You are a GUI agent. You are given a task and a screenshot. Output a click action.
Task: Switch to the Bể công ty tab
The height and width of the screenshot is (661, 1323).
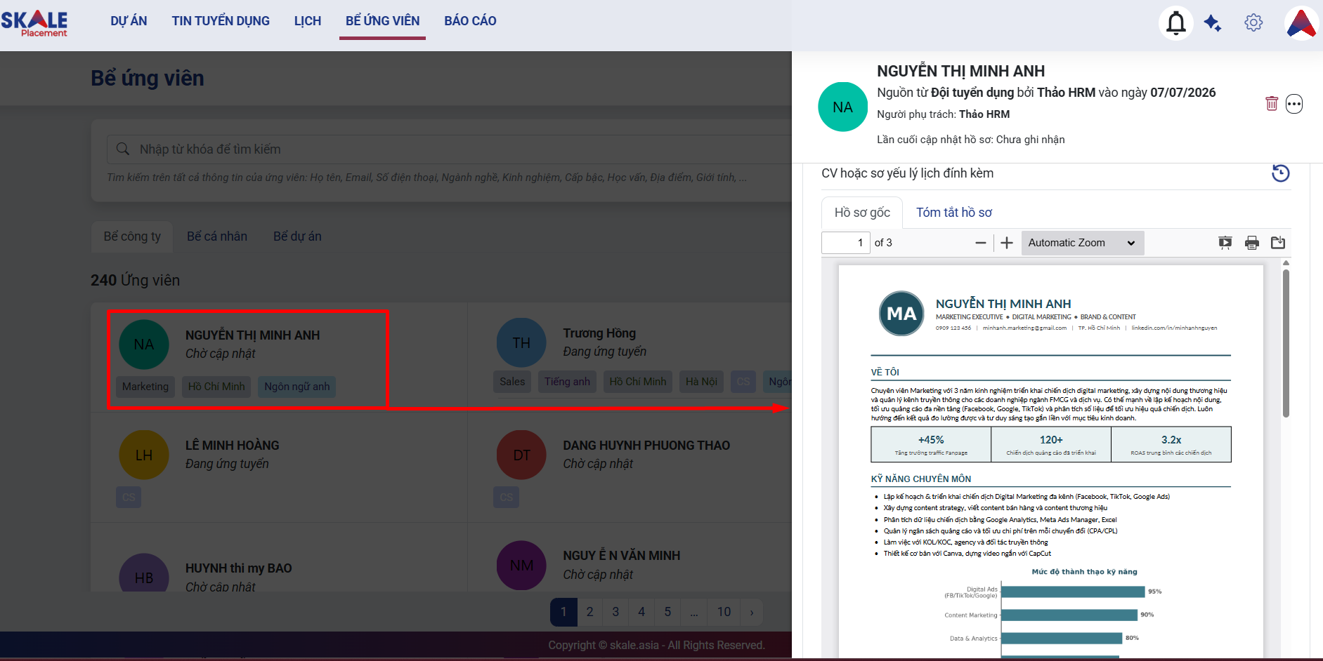pyautogui.click(x=132, y=236)
